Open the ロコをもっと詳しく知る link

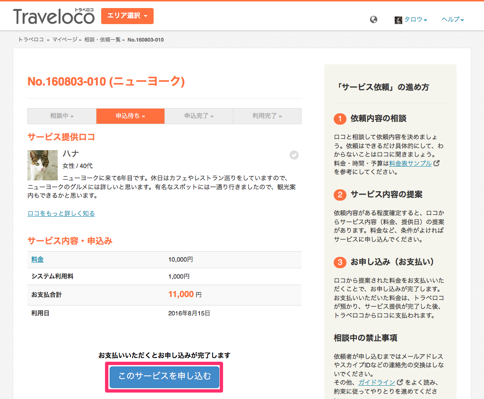click(x=61, y=213)
